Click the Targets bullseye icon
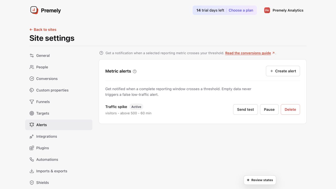Viewport: 336px width, 189px height. pyautogui.click(x=32, y=113)
